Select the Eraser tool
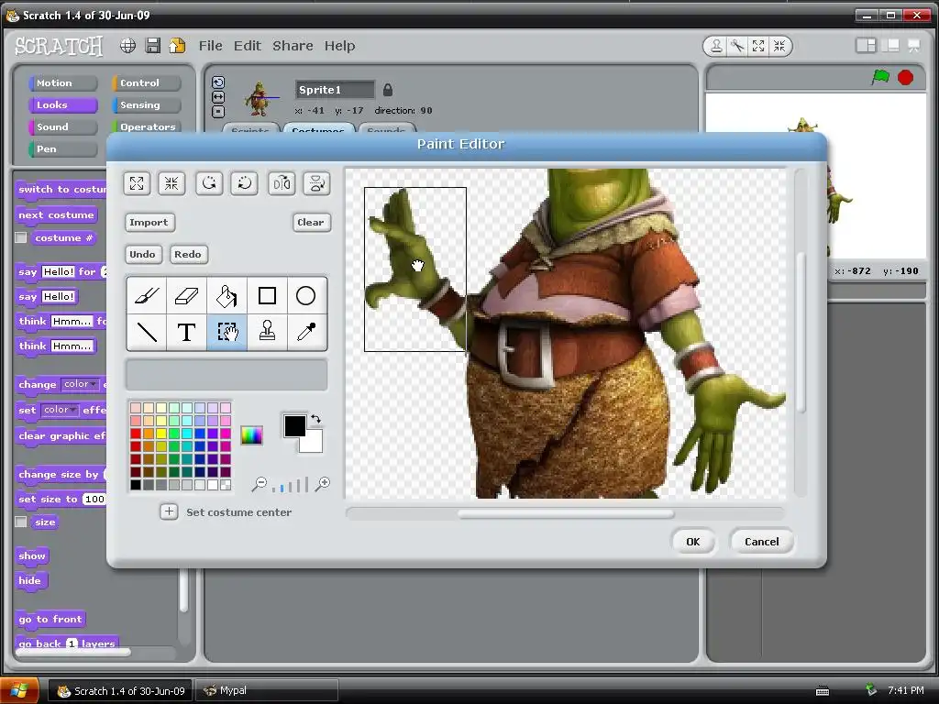 [186, 296]
